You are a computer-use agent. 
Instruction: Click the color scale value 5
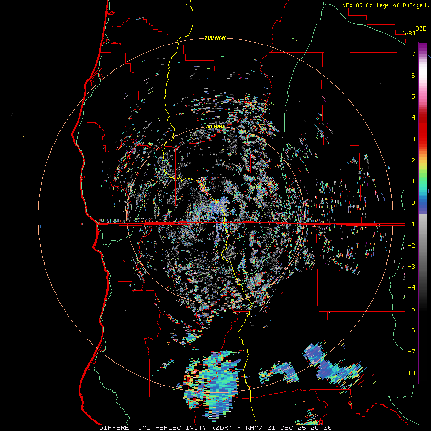(413, 96)
